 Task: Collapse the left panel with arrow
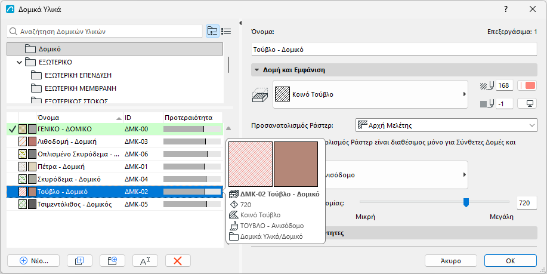click(x=240, y=23)
